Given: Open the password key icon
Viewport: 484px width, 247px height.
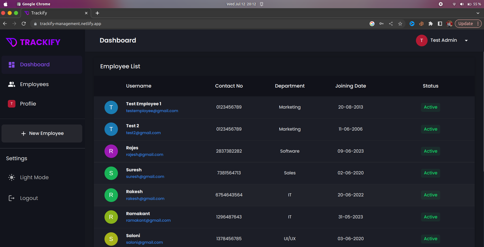Looking at the screenshot, I should tap(382, 24).
